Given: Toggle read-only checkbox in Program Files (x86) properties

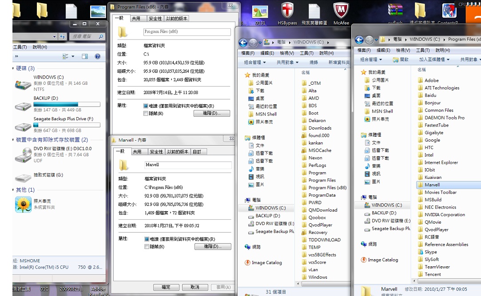Looking at the screenshot, I should coord(146,106).
